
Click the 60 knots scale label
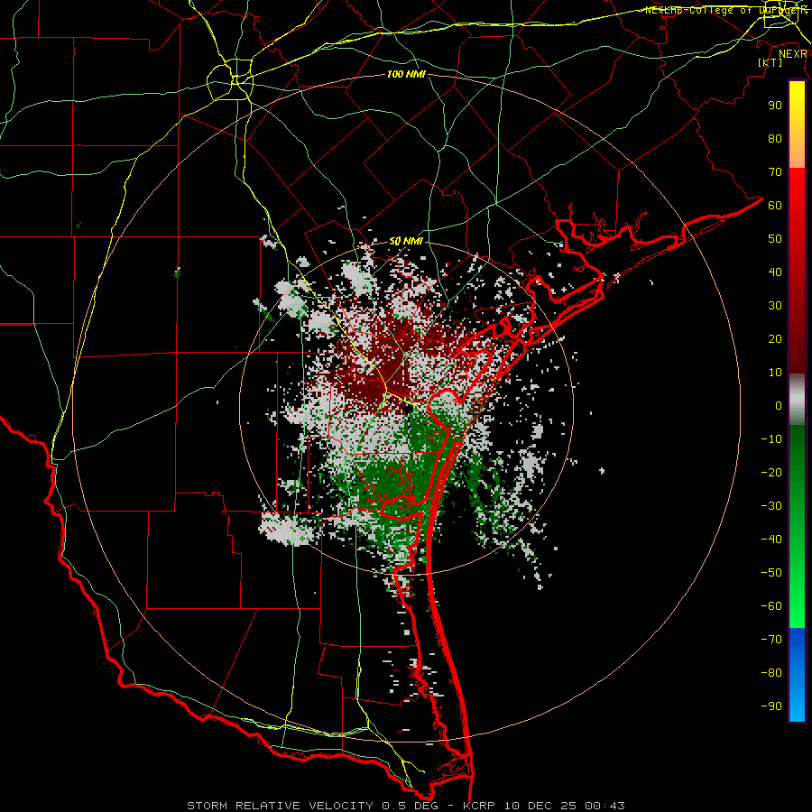[775, 205]
